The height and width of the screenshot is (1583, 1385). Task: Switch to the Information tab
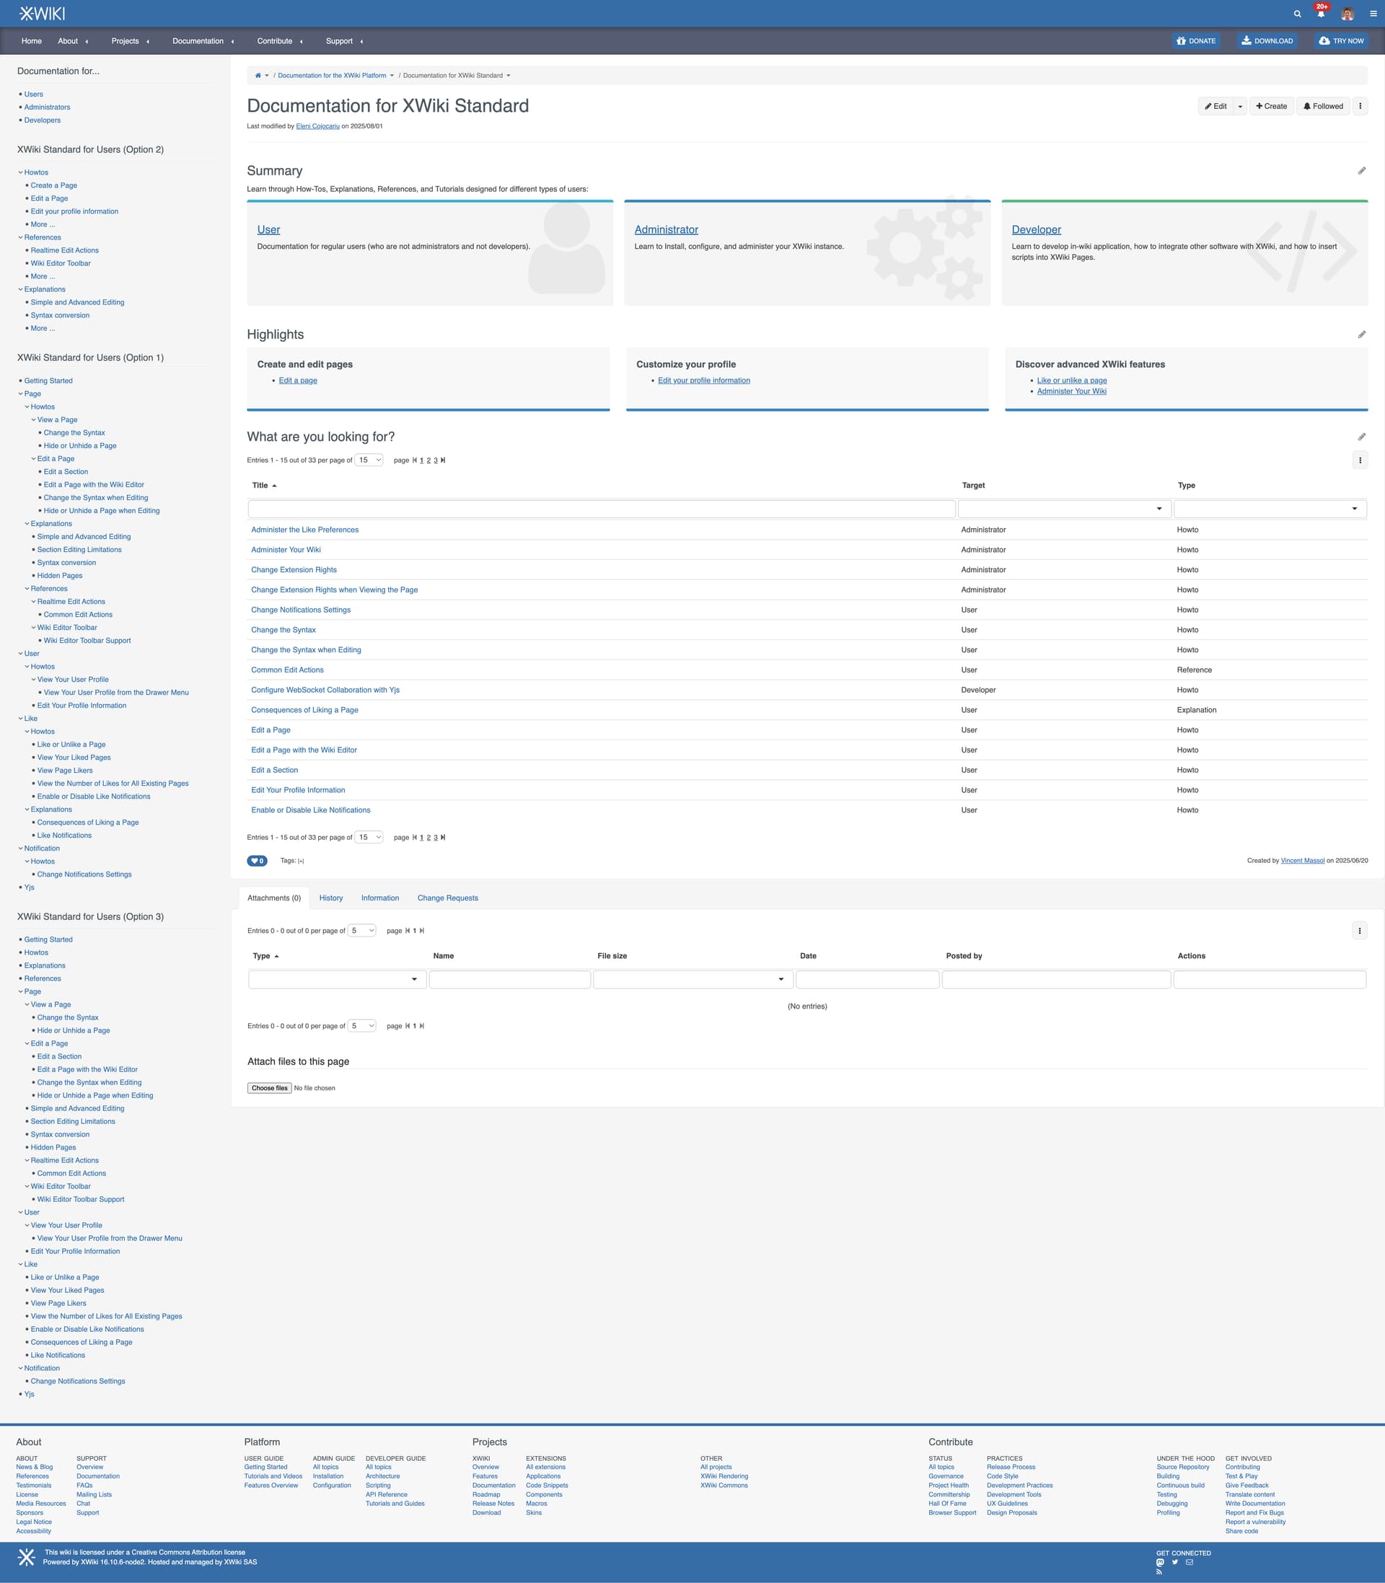[x=380, y=898]
